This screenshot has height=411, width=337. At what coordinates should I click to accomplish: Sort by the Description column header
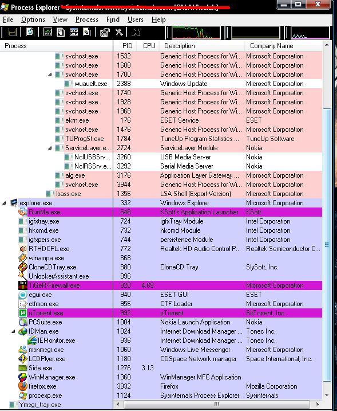point(202,46)
